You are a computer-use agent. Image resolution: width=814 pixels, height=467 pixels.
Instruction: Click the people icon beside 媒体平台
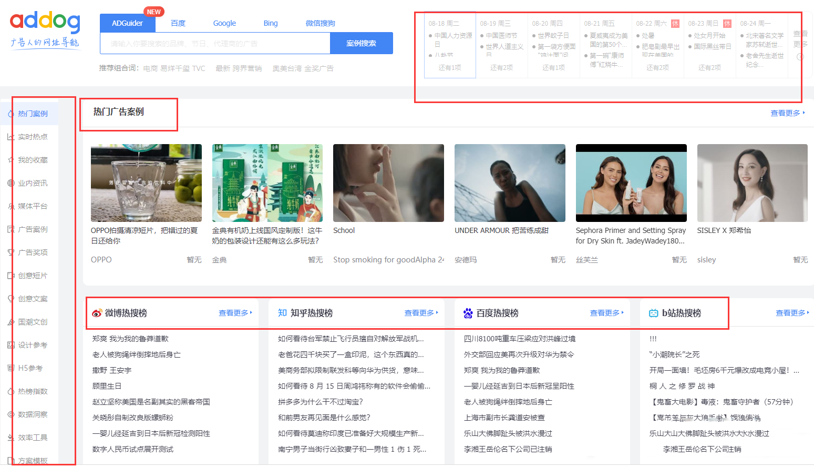pyautogui.click(x=11, y=206)
